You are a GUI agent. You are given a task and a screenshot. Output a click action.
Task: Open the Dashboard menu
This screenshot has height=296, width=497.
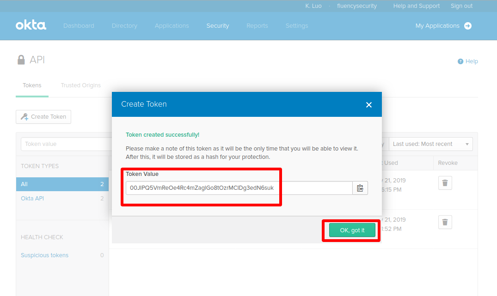(79, 26)
